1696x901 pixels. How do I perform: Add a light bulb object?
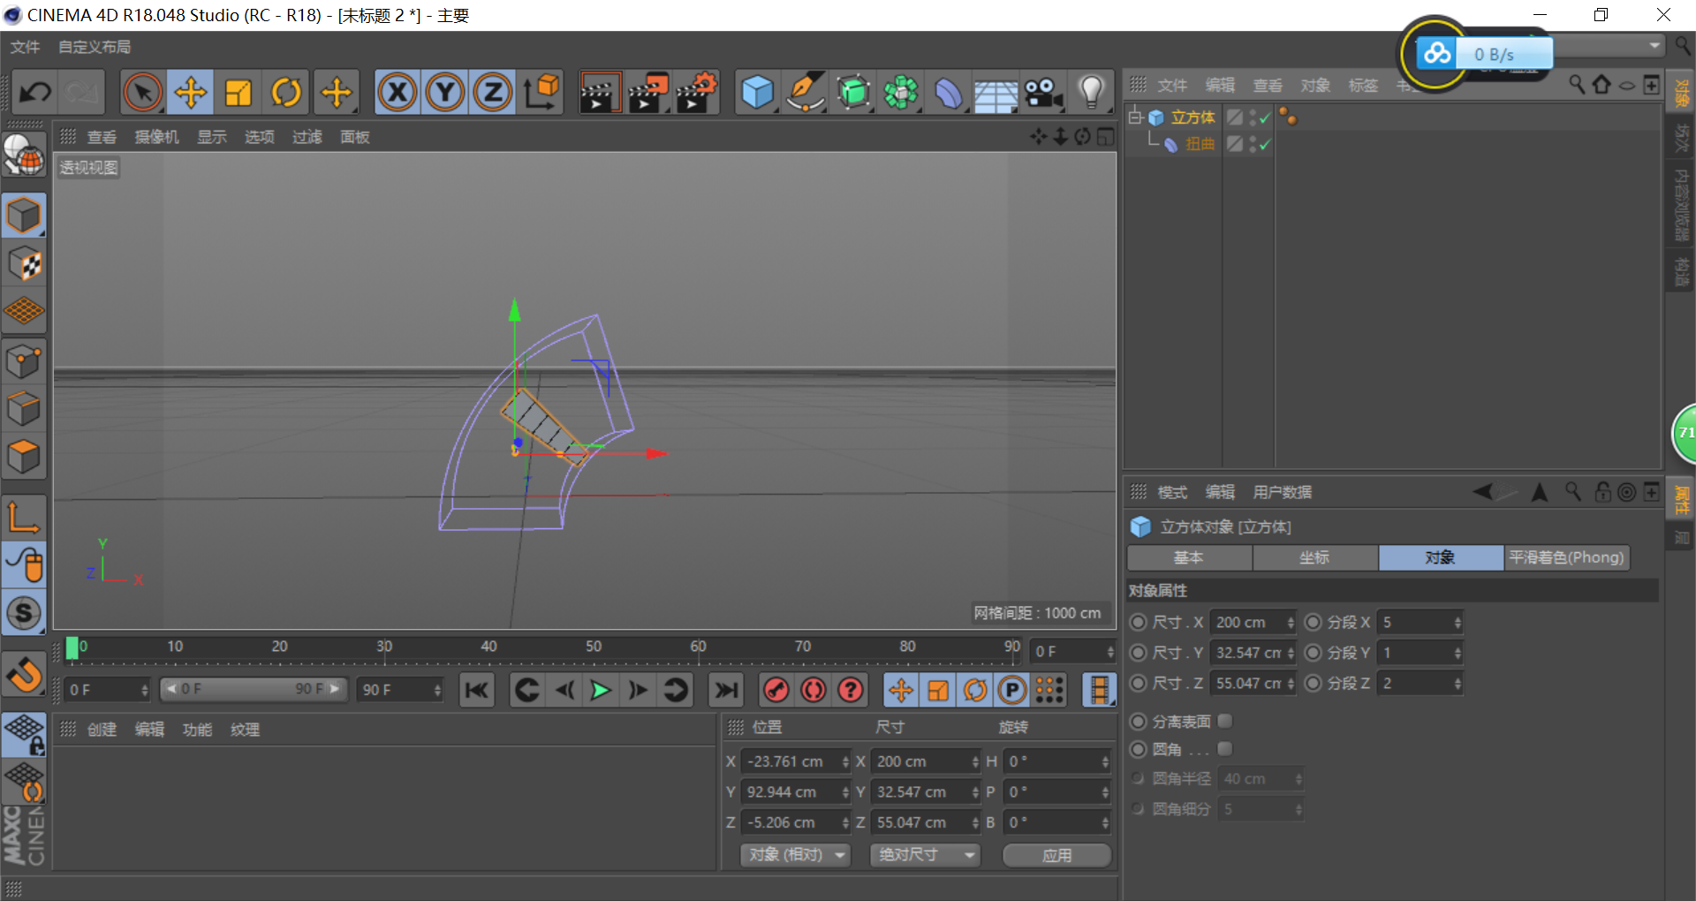pos(1091,92)
